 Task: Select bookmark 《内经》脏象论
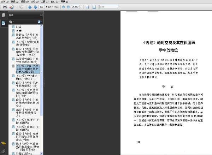(x=28, y=128)
